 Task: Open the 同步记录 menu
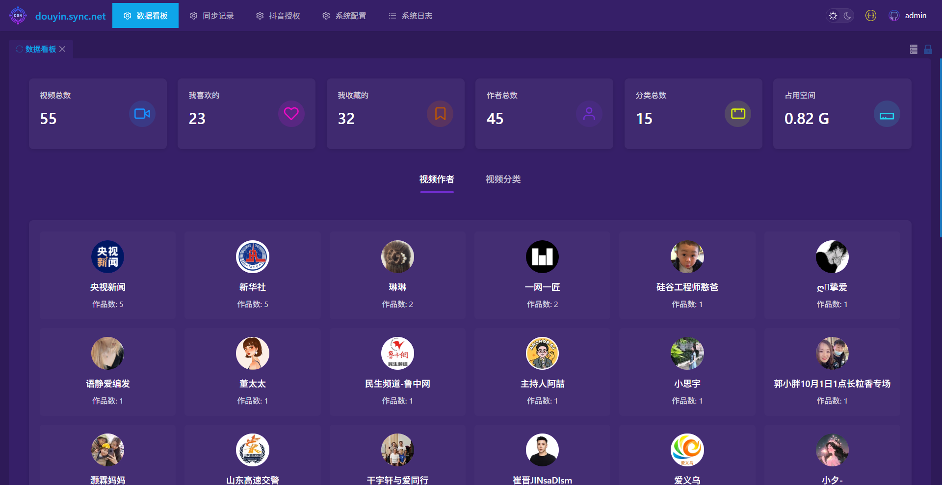[x=212, y=16]
